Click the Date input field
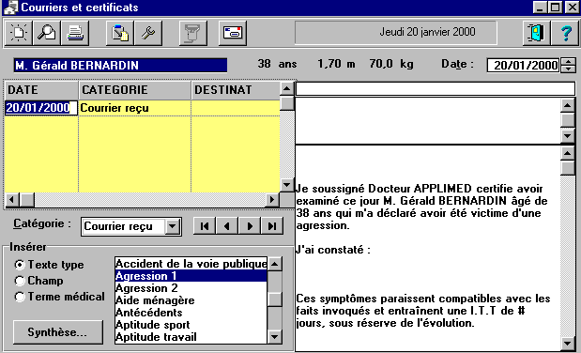 point(523,66)
